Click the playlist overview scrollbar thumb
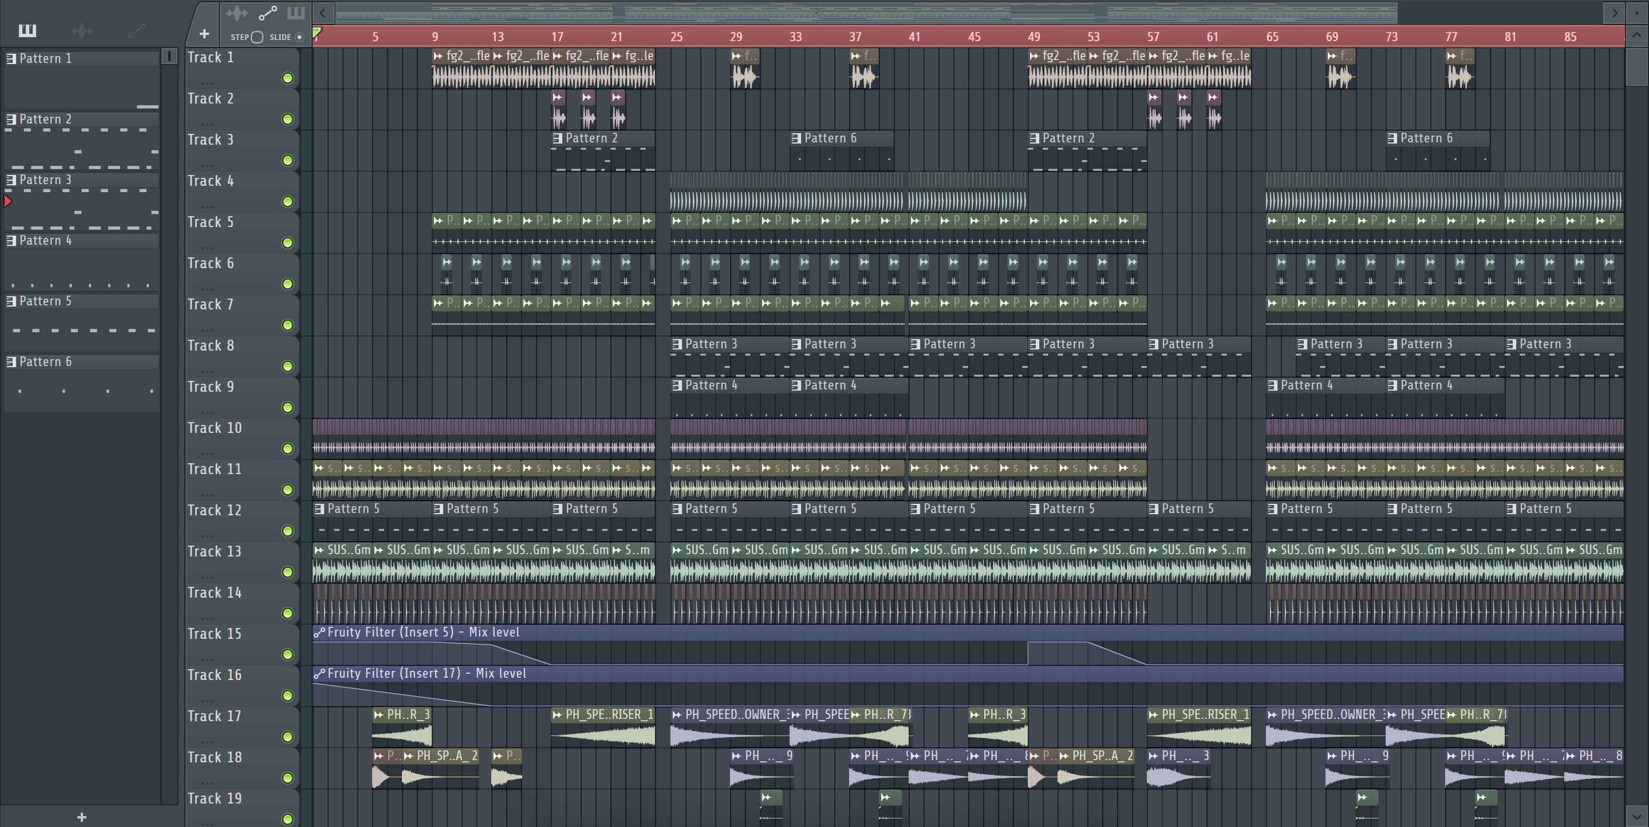Image resolution: width=1649 pixels, height=827 pixels. (x=866, y=12)
